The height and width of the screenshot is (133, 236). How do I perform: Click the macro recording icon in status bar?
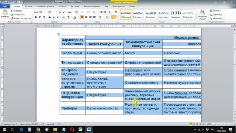[59, 124]
